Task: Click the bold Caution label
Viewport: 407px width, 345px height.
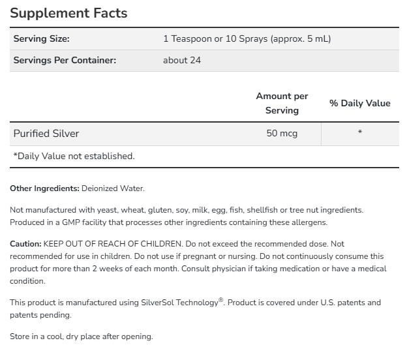Action: (25, 244)
